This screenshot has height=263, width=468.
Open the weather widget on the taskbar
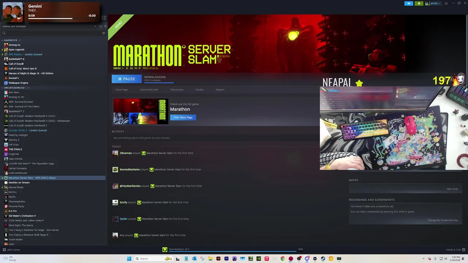click(x=9, y=259)
